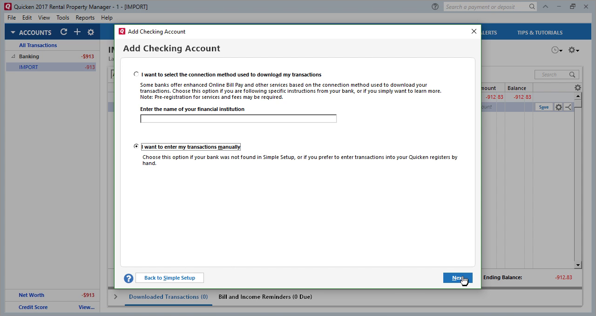Select the IMPORT account in sidebar

[x=51, y=67]
